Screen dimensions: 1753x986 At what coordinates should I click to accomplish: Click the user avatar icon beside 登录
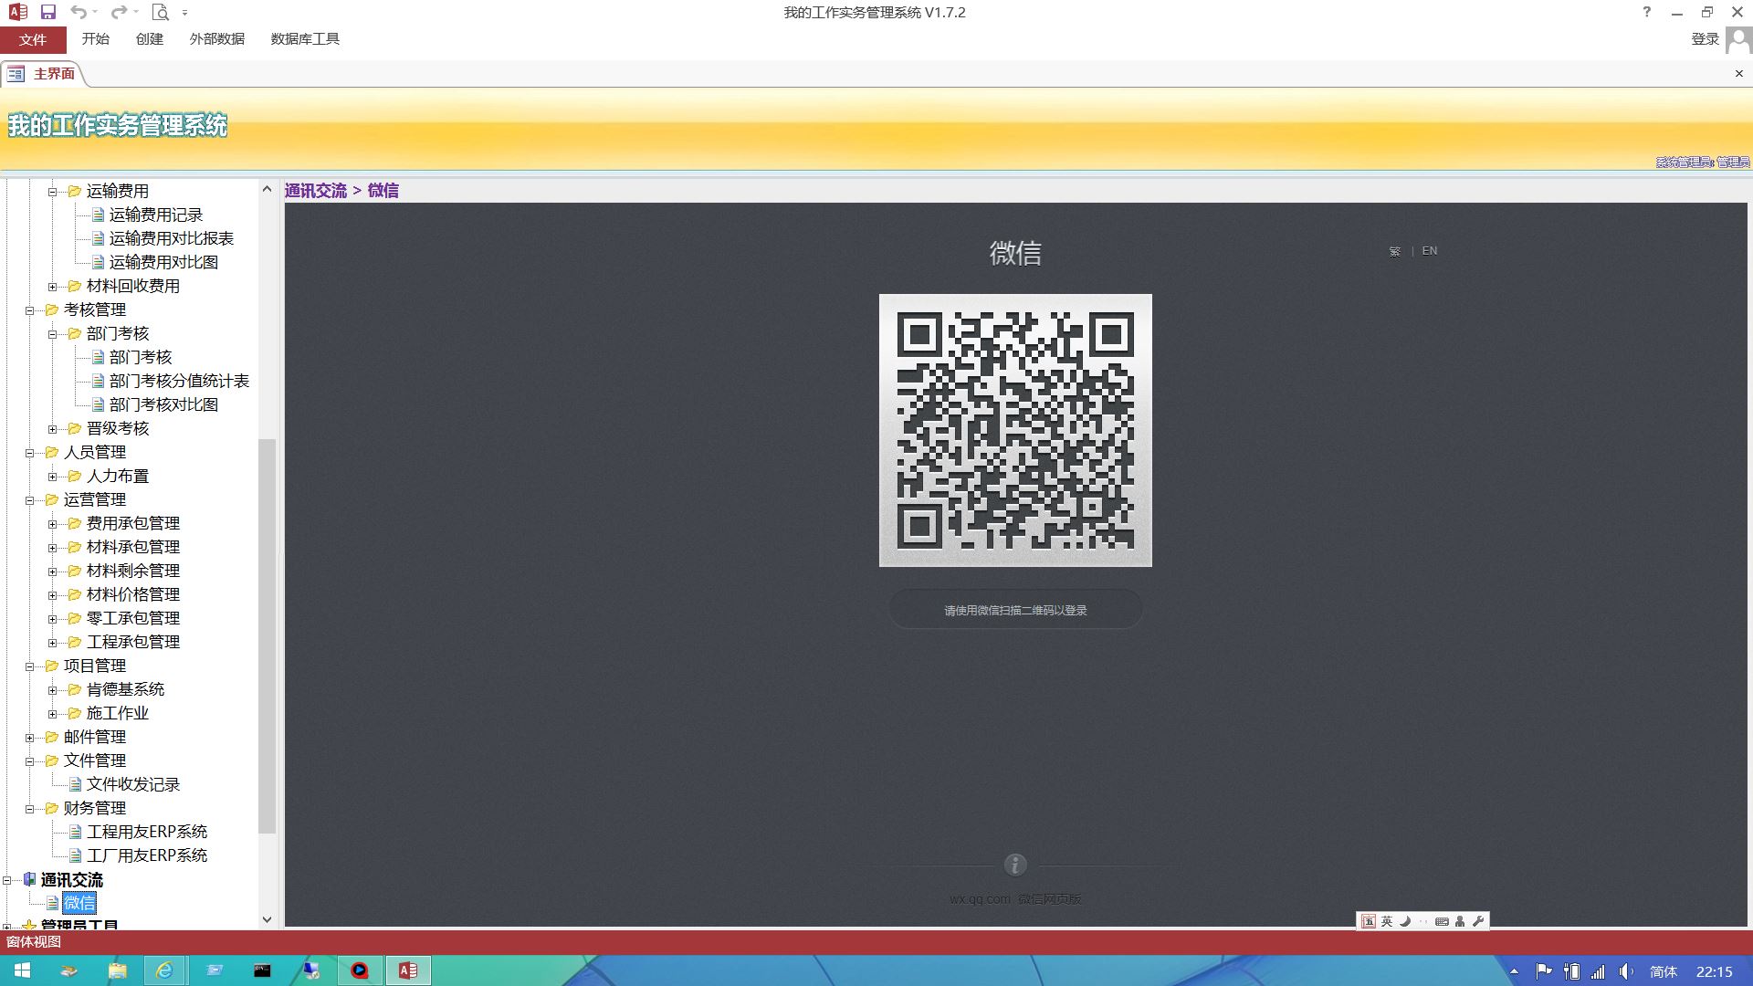click(x=1738, y=40)
